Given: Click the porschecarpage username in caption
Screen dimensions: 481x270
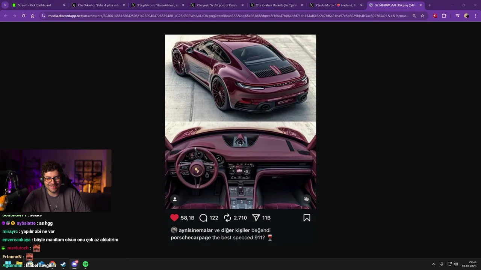Looking at the screenshot, I should click(x=191, y=238).
